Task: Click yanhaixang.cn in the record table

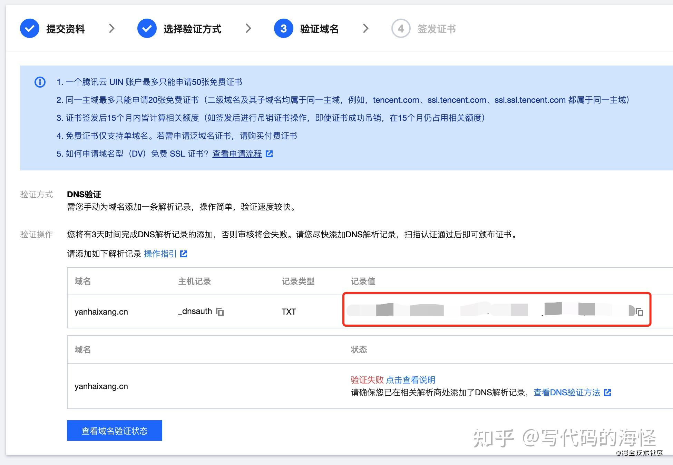Action: coord(101,312)
